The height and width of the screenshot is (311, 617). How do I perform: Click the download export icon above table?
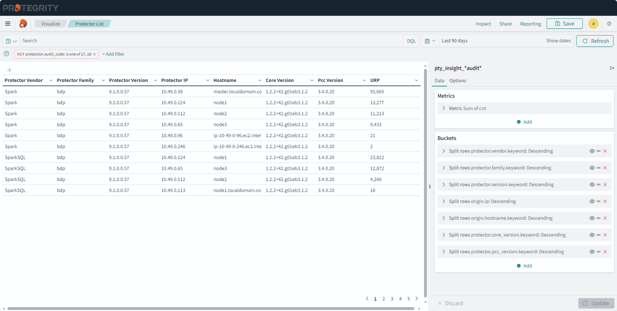9,69
